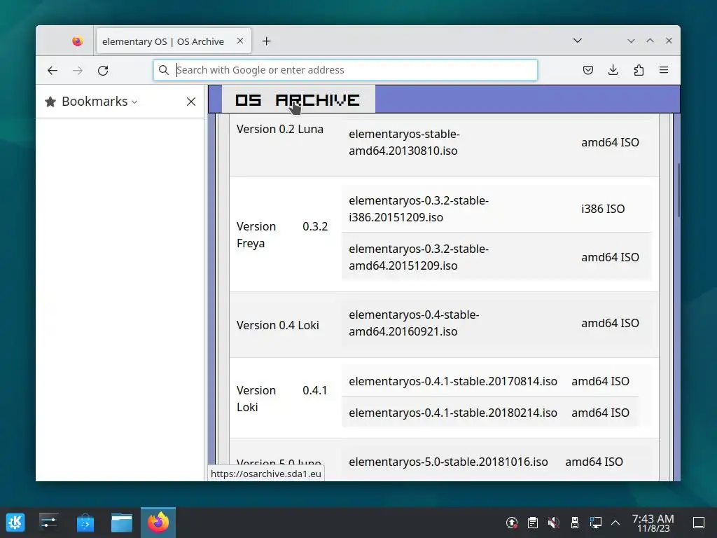Click the Version 0.3.2 Freya label
The height and width of the screenshot is (538, 717).
click(282, 235)
